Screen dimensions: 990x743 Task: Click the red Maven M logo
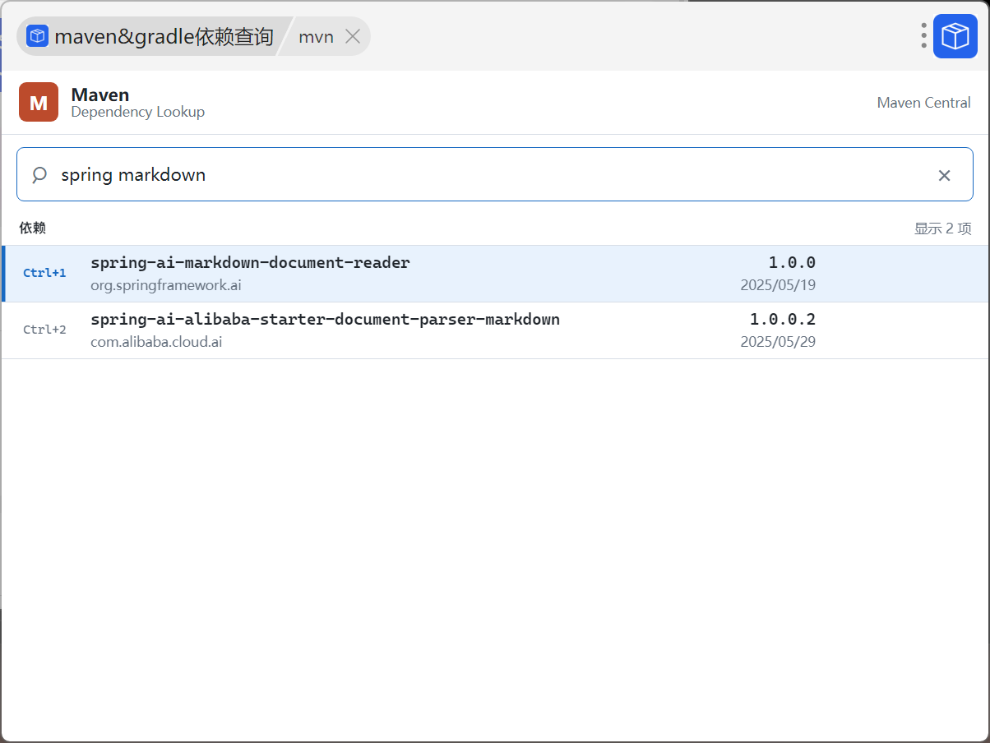(x=39, y=102)
